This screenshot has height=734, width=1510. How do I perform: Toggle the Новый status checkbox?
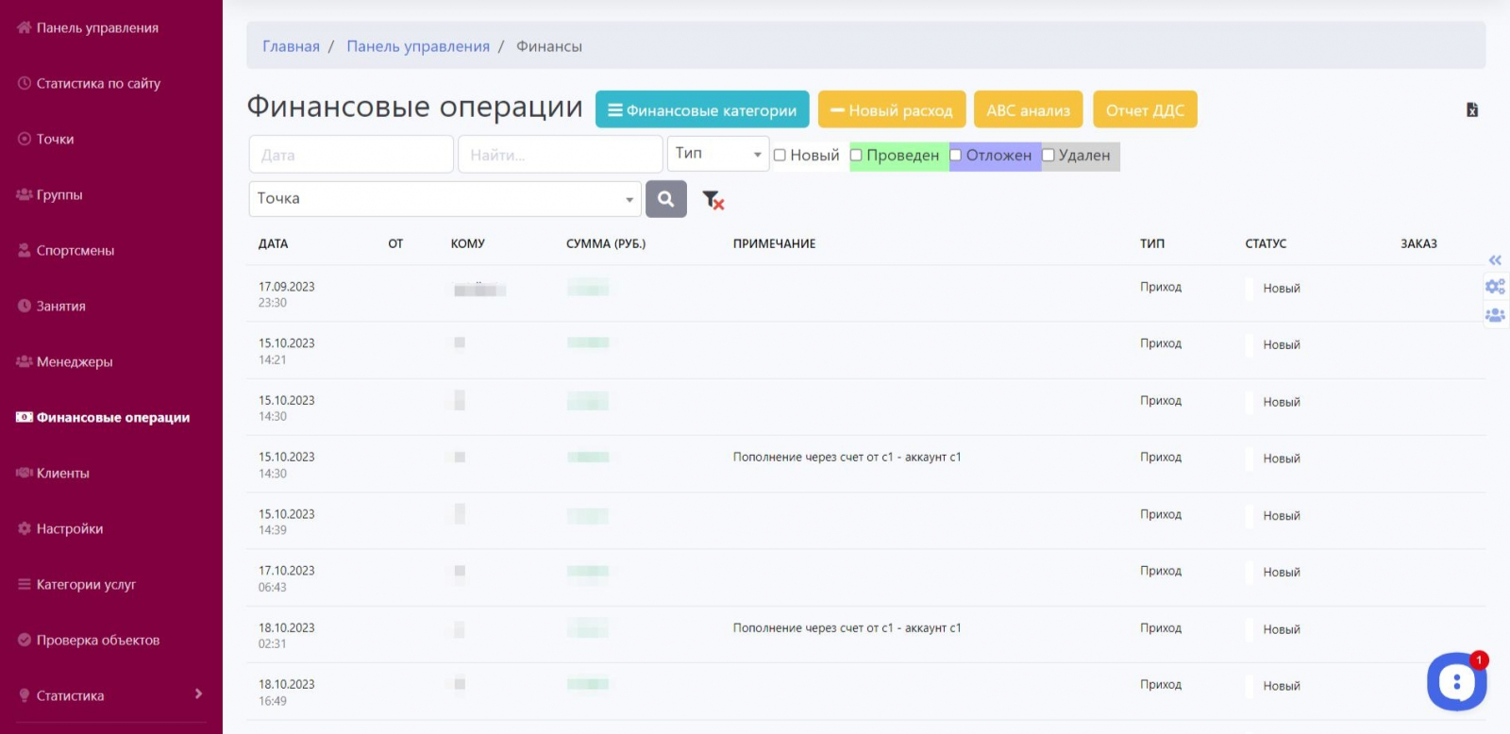click(780, 156)
